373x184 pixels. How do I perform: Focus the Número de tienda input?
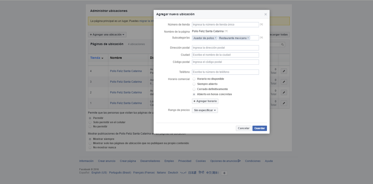coord(225,24)
